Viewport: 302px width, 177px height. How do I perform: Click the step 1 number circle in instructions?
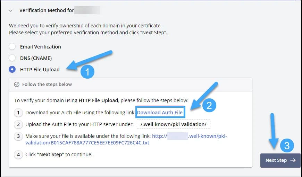pos(18,113)
